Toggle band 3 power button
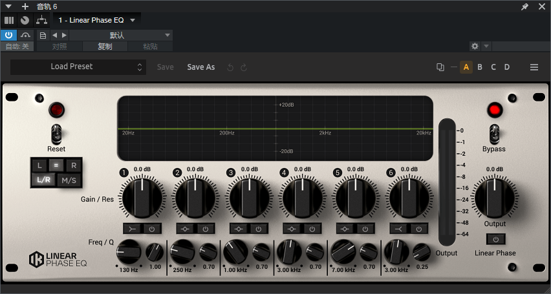 tap(259, 229)
